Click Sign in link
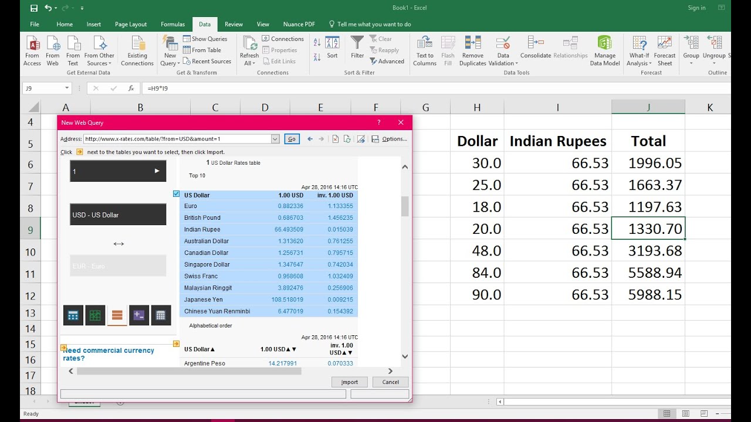 [x=696, y=8]
